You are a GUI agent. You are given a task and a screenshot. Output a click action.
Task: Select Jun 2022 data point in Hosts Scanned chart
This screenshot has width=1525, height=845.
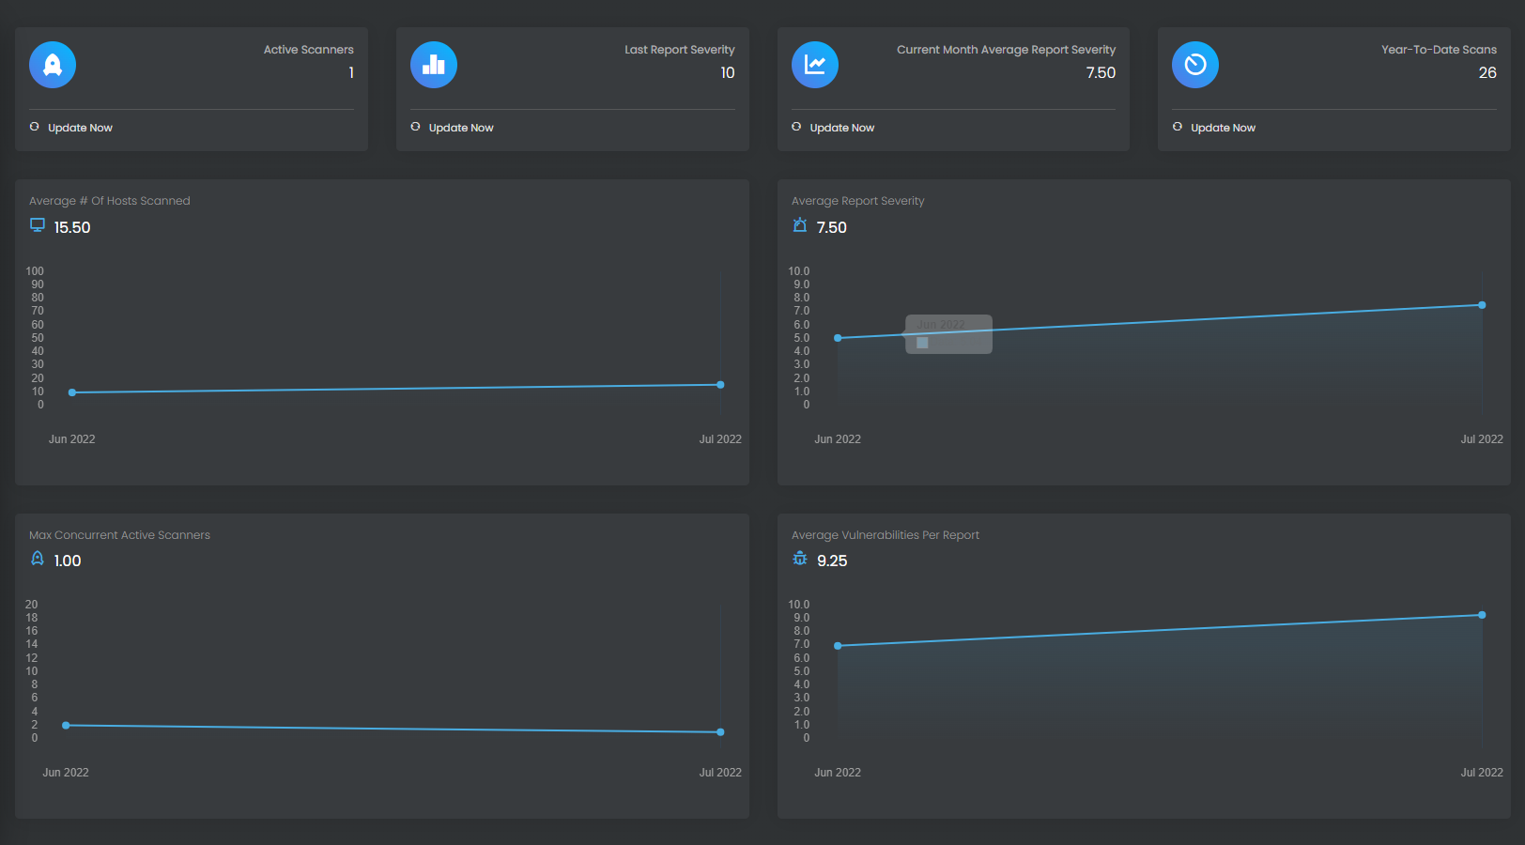point(72,392)
